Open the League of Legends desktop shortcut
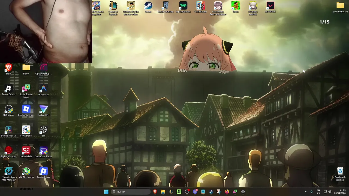 pos(113,8)
